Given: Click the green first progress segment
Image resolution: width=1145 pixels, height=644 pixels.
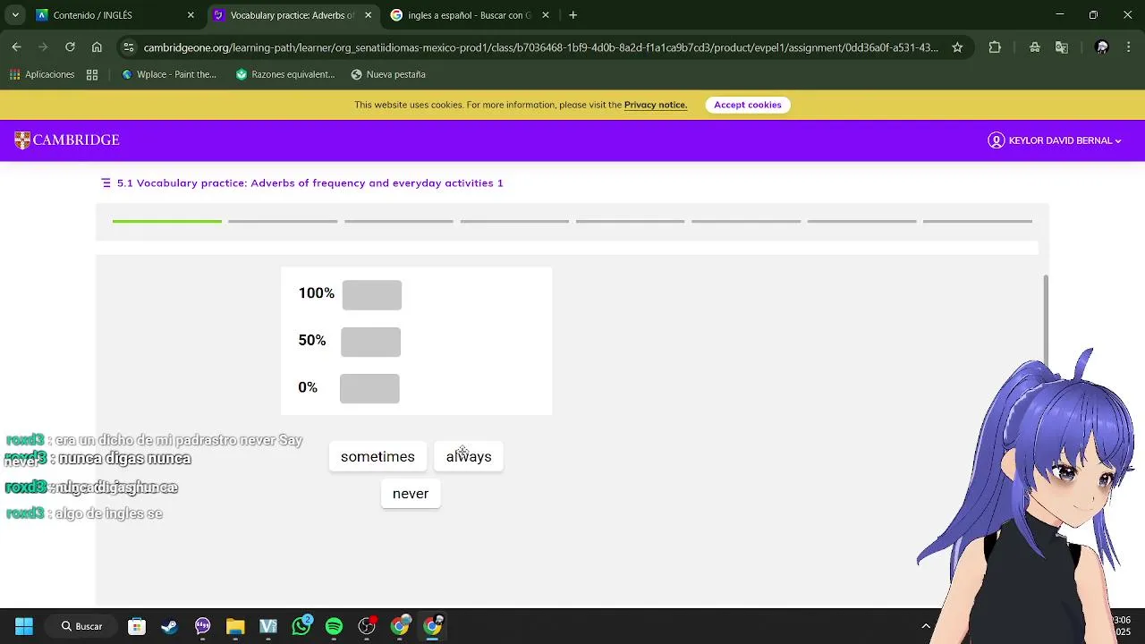Looking at the screenshot, I should 167,221.
